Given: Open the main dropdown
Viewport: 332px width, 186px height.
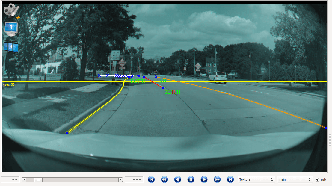Looking at the screenshot, I should click(x=295, y=179).
